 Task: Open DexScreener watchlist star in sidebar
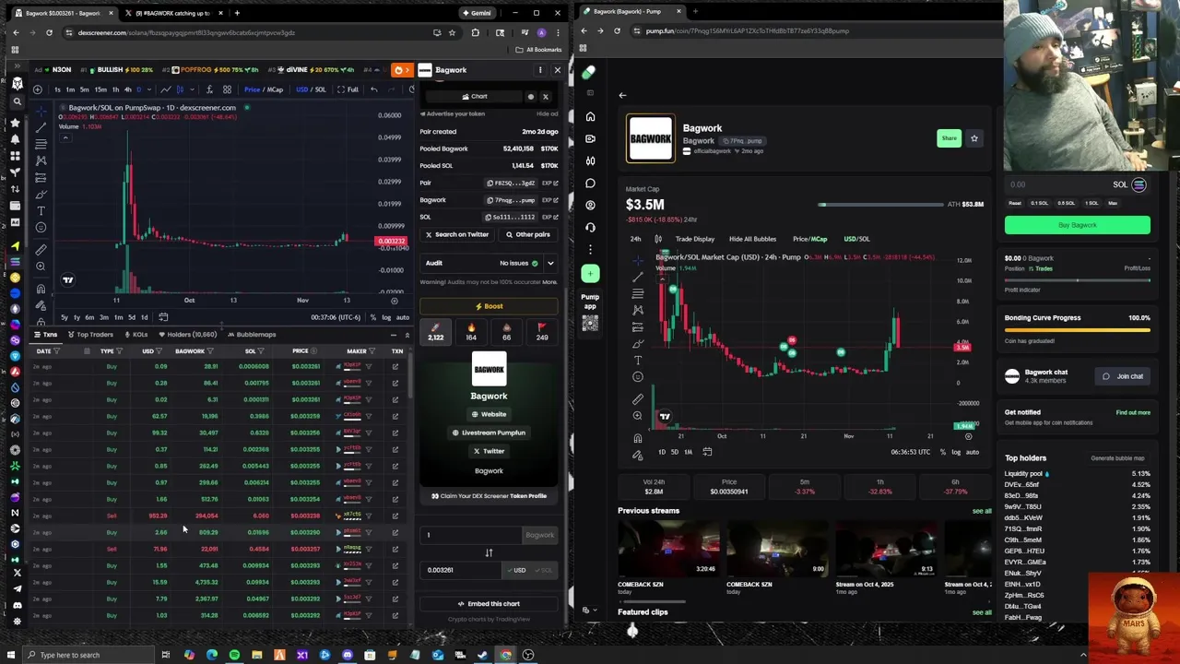tap(16, 123)
